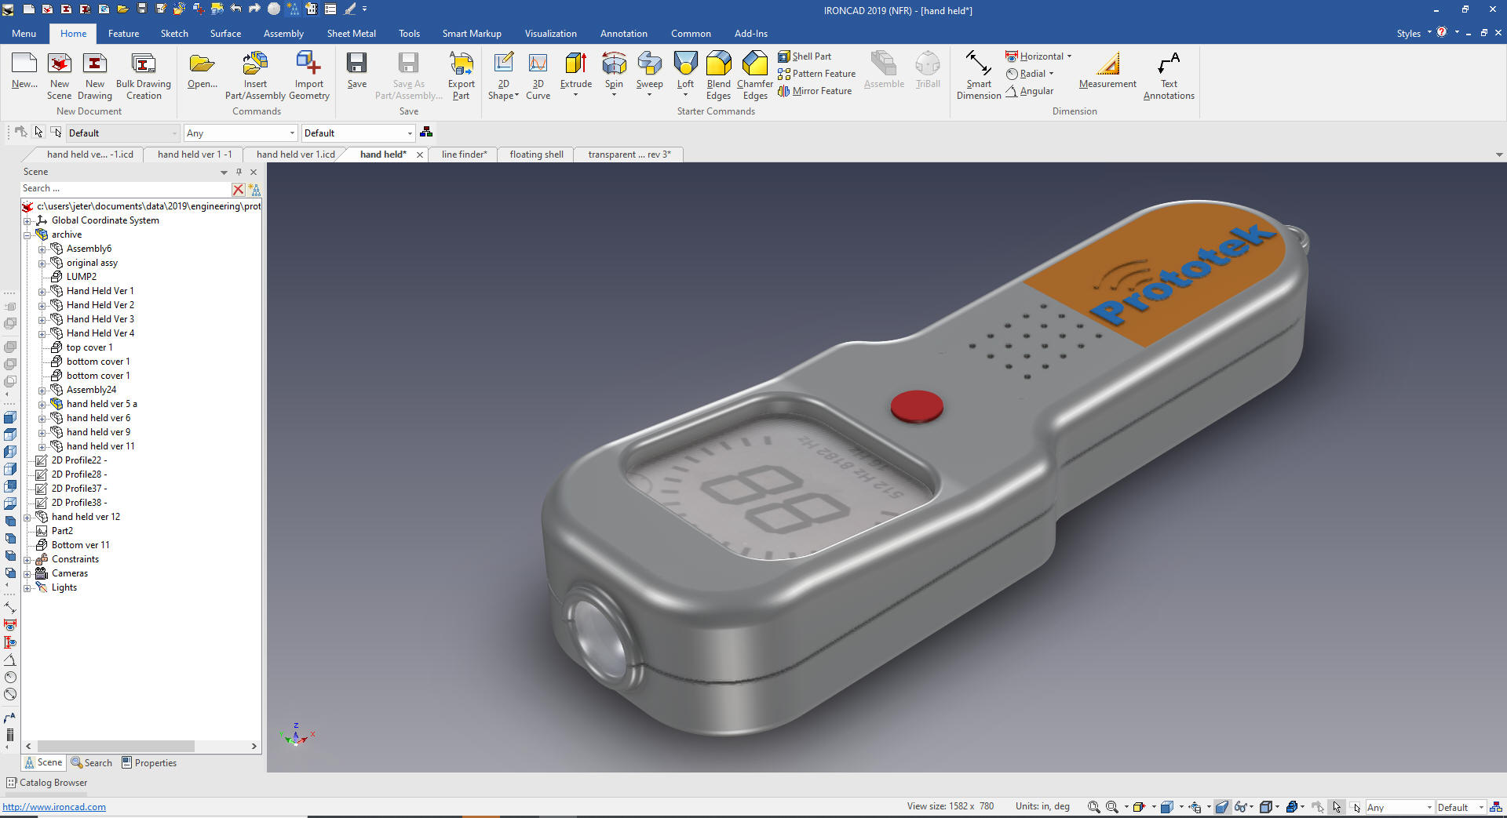Switch to the Properties panel tab

[x=149, y=763]
